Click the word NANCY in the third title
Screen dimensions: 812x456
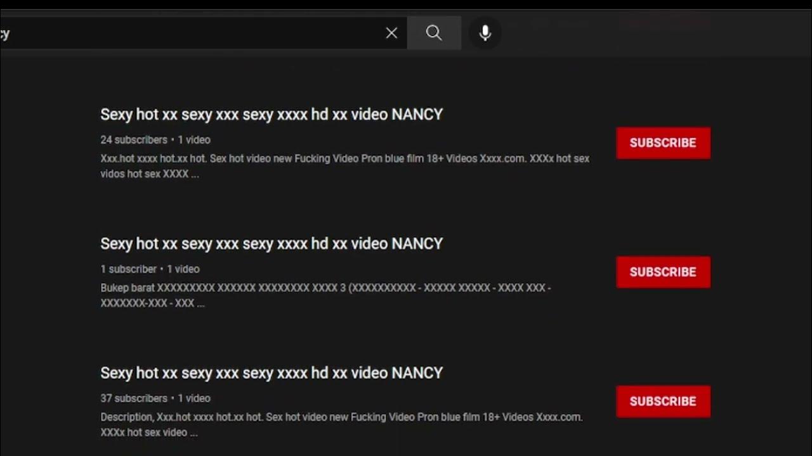(417, 373)
